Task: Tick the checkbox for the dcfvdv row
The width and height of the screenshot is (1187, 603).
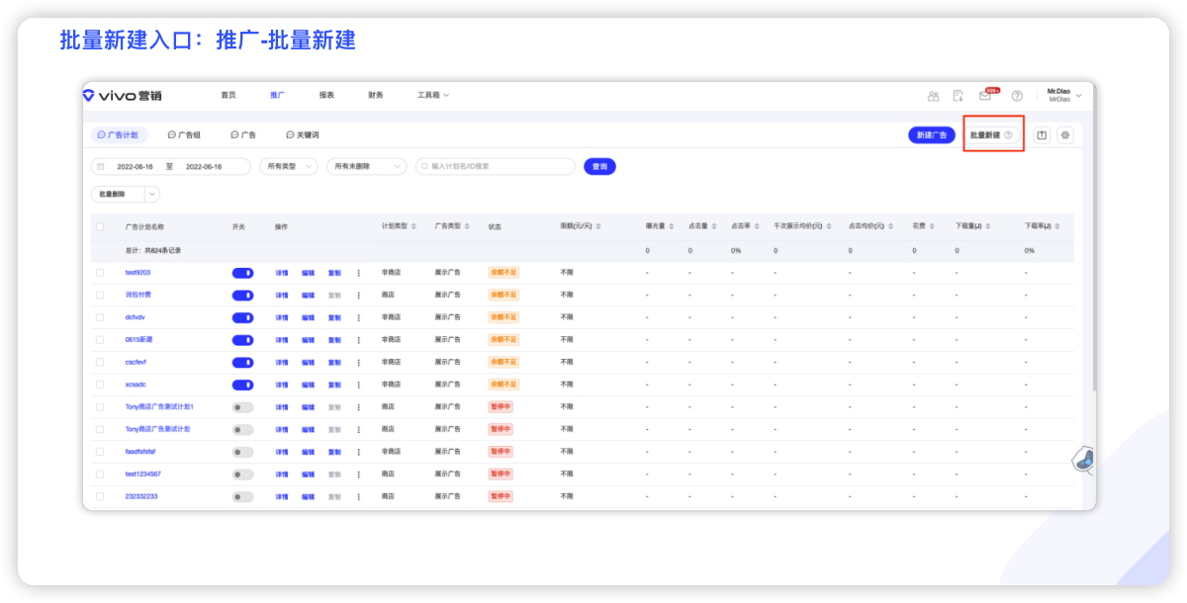Action: point(100,317)
